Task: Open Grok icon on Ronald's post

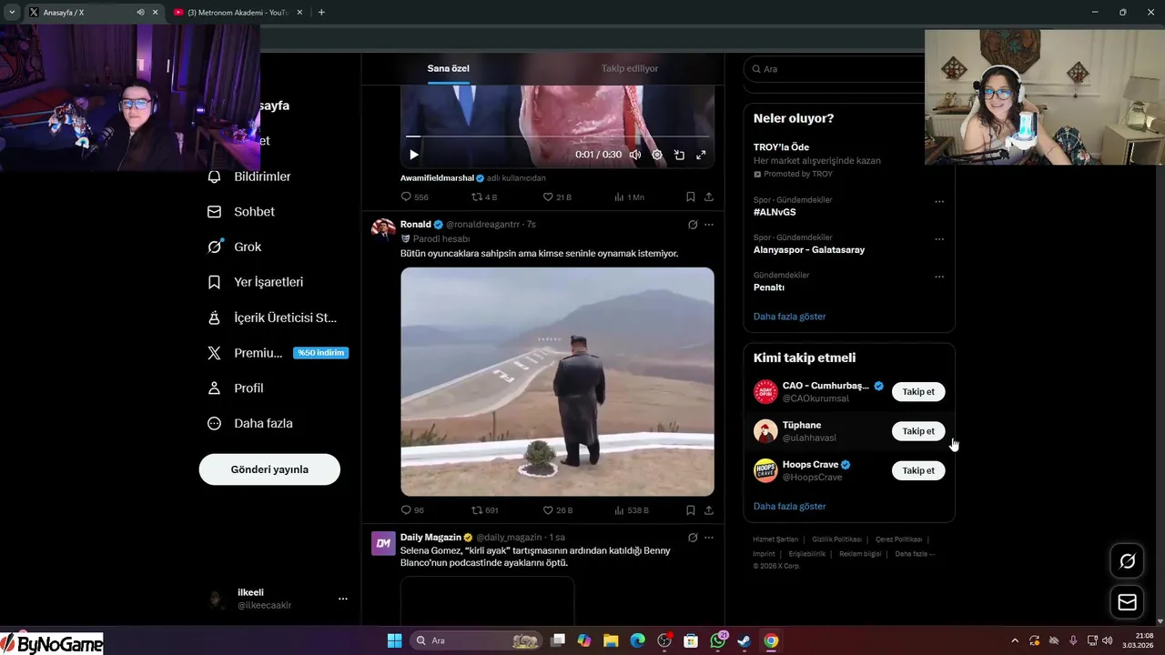Action: [693, 225]
